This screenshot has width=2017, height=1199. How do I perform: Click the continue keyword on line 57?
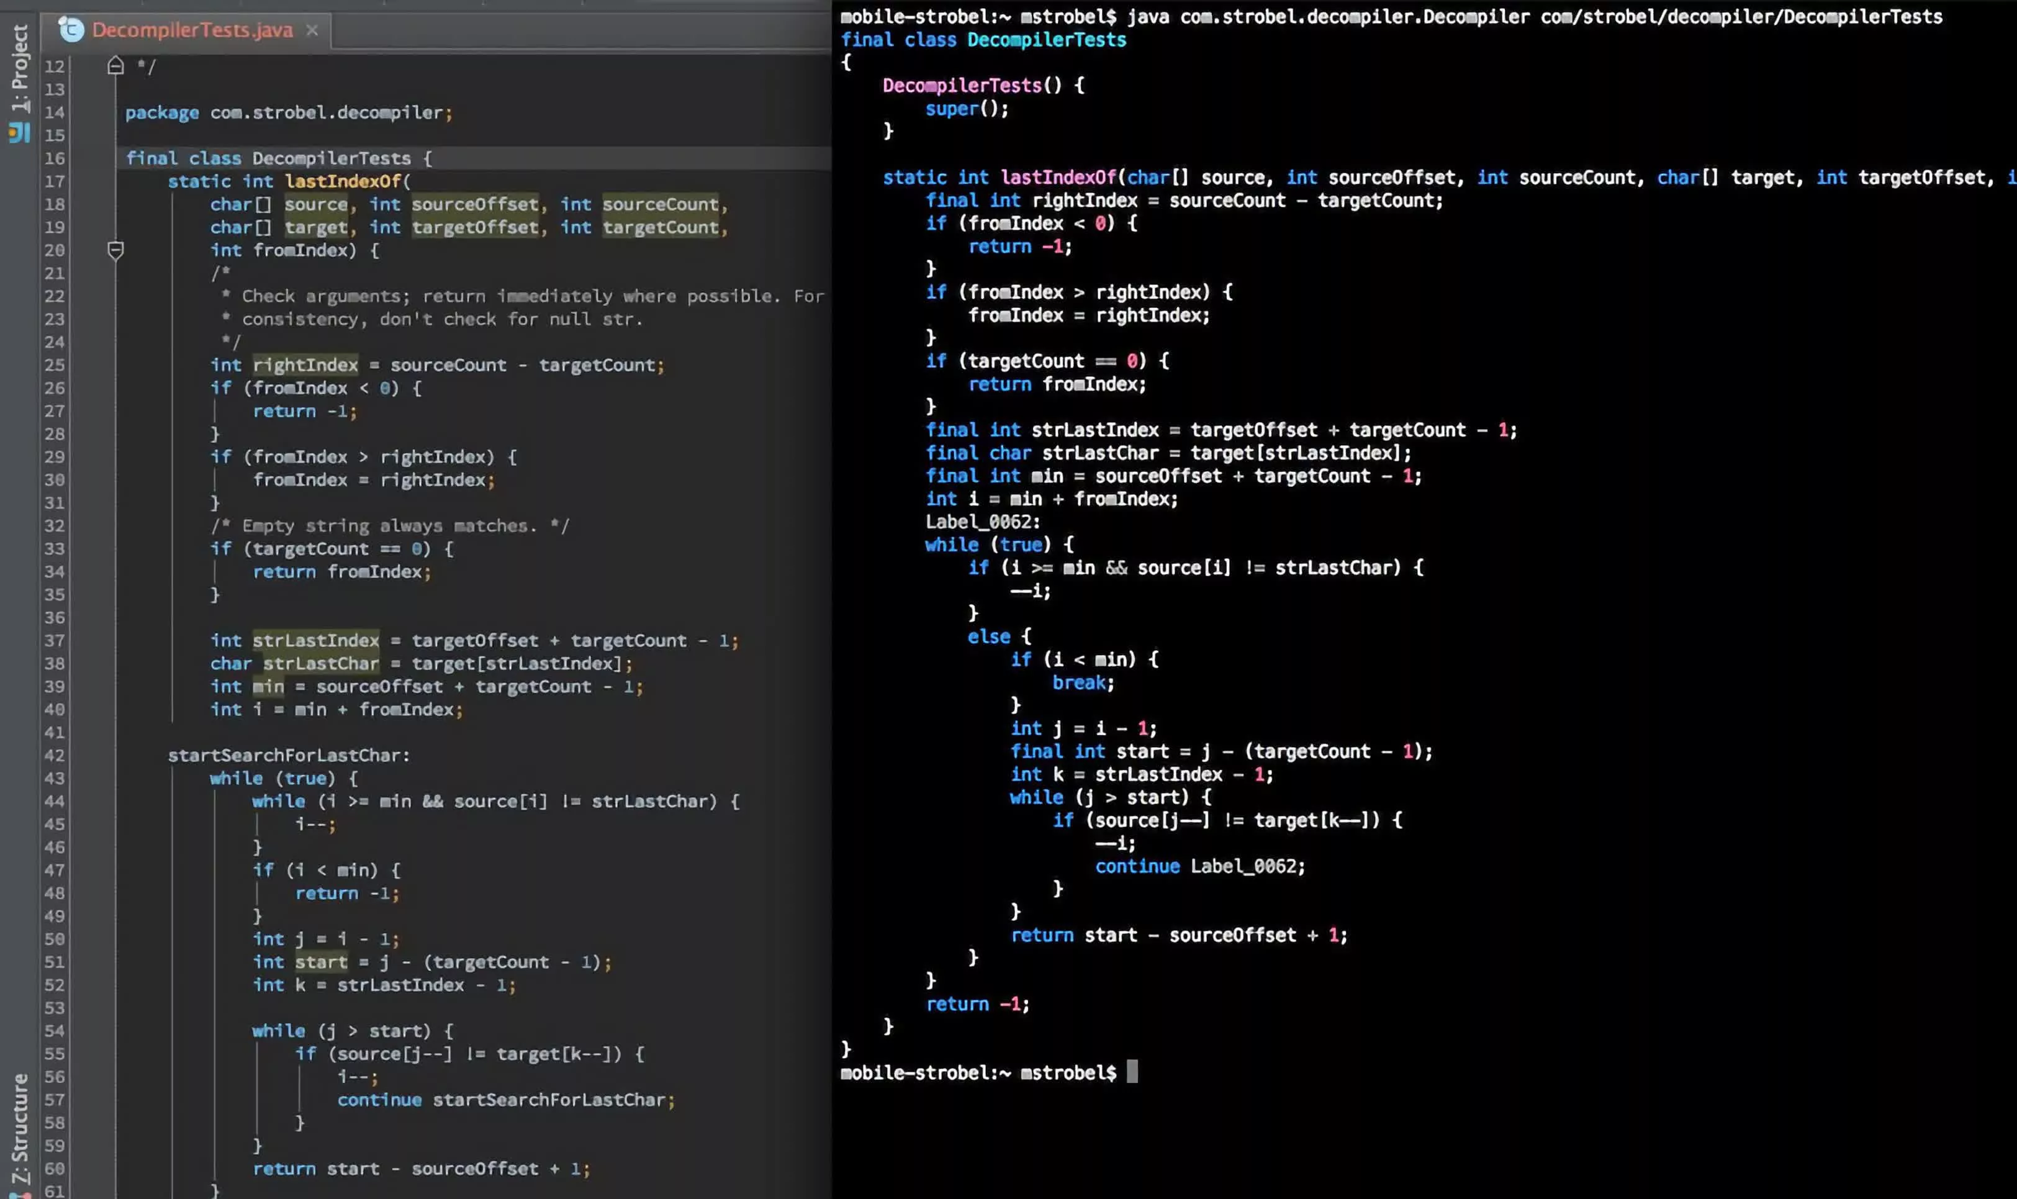(x=379, y=1100)
